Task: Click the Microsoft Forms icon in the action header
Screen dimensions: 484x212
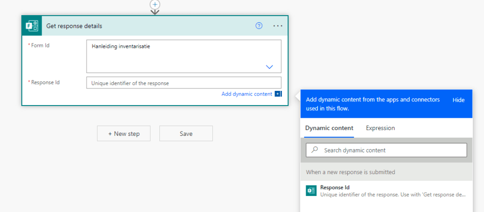Action: [32, 26]
